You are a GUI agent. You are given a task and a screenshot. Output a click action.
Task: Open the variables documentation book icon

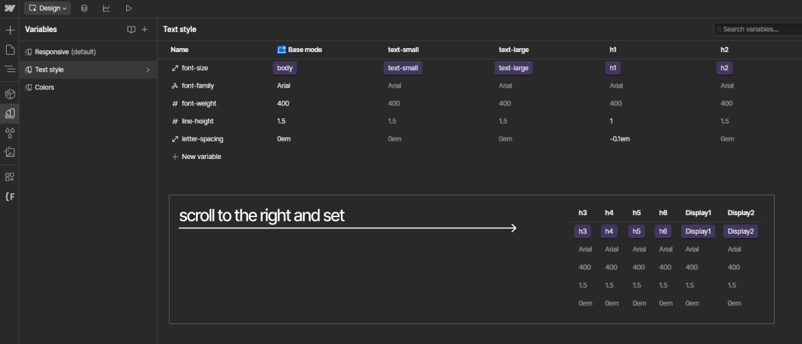pyautogui.click(x=132, y=29)
